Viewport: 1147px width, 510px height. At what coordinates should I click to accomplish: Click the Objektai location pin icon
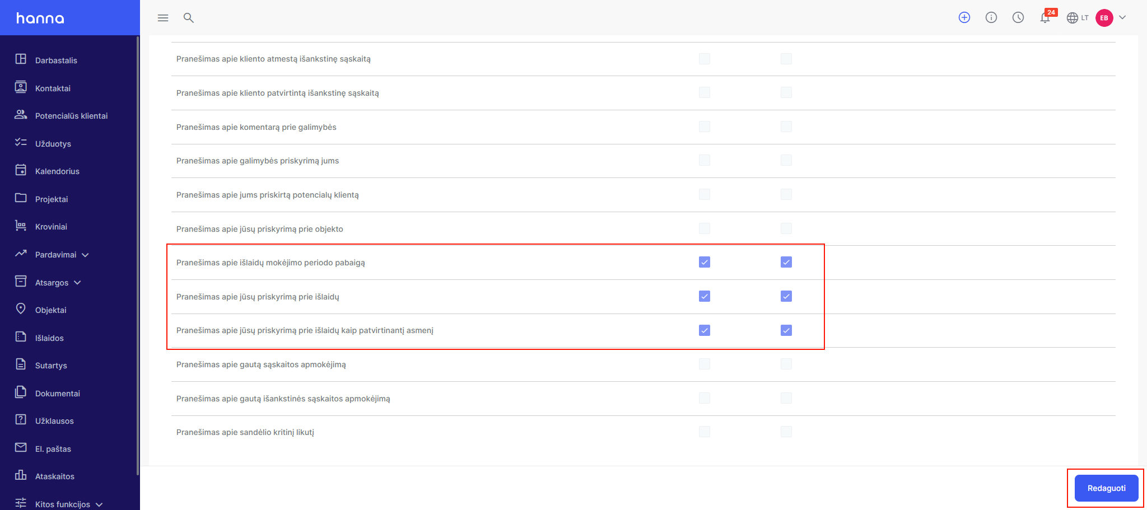(21, 309)
